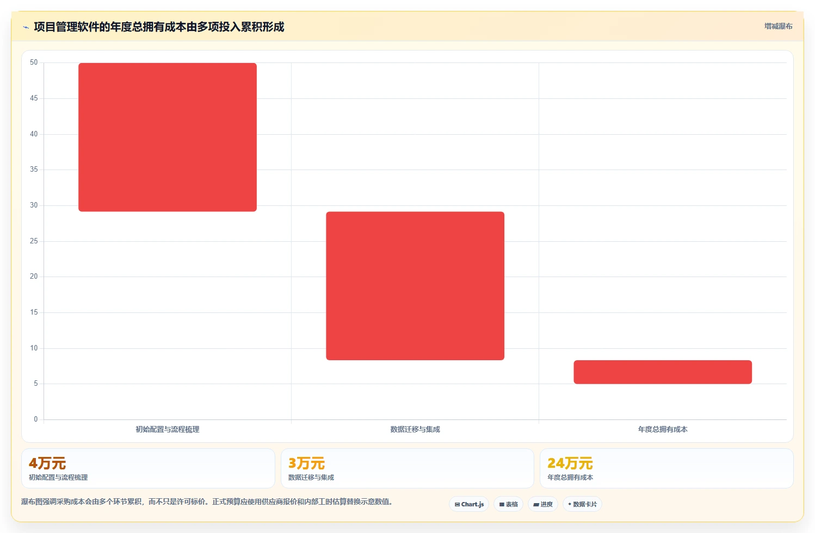Click the footnote beginning 瀑布图强调采购成本
Viewport: 815px width, 533px height.
pyautogui.click(x=207, y=501)
